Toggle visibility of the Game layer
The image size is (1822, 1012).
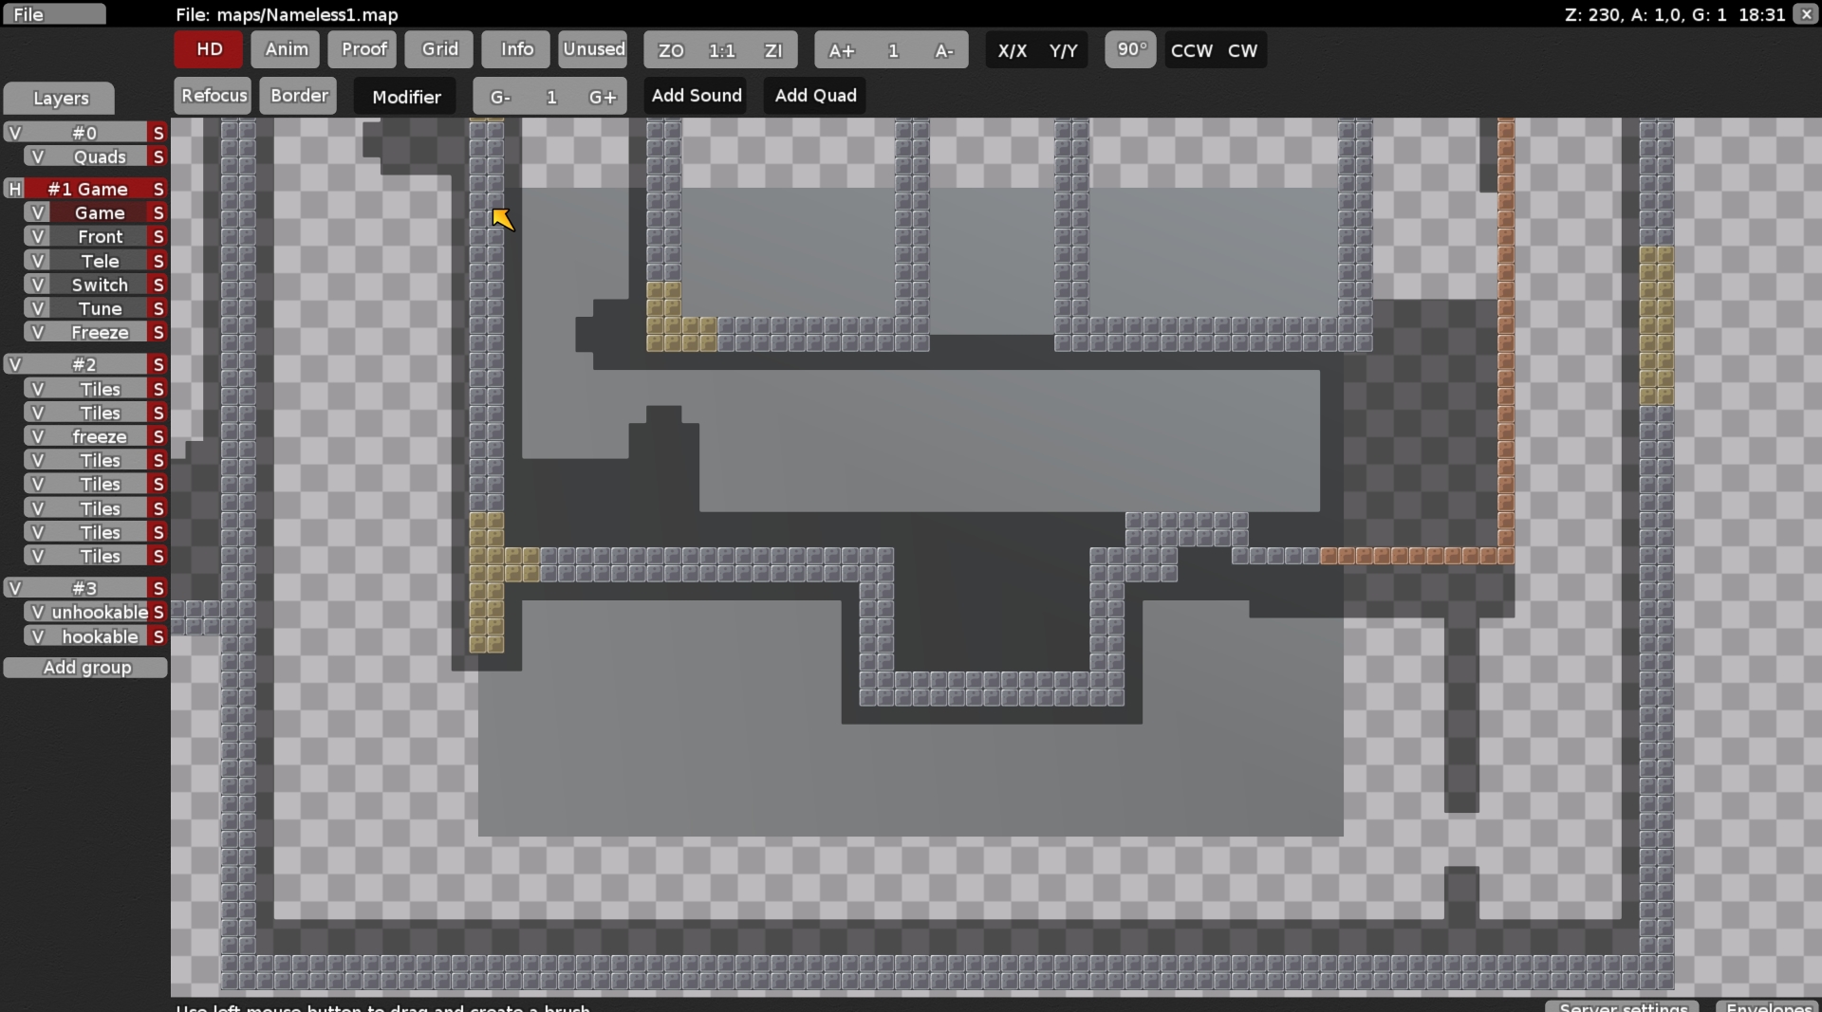pos(38,212)
